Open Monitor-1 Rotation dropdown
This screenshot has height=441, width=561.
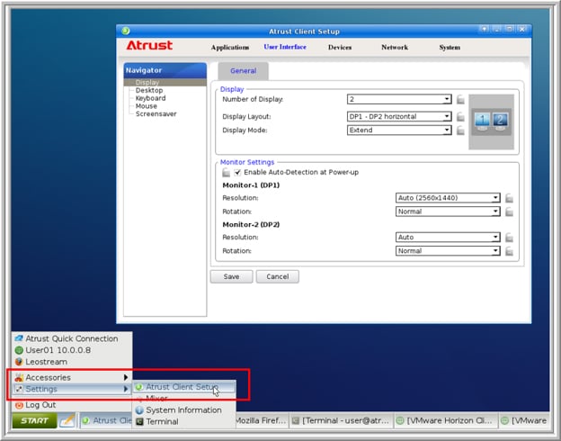tap(448, 211)
